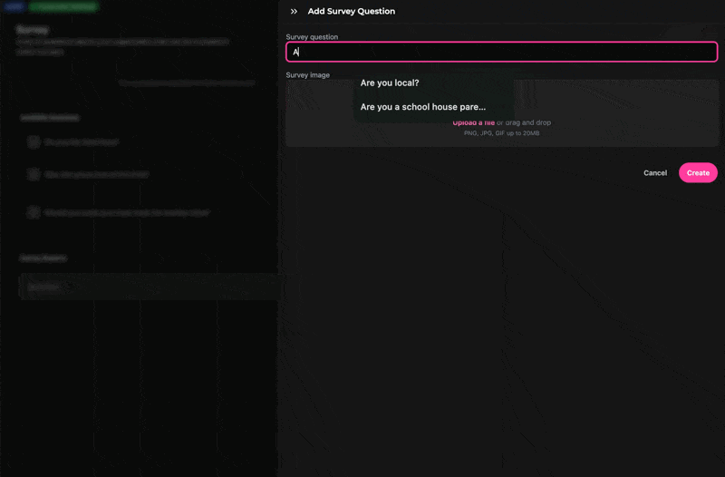This screenshot has width=725, height=477.
Task: Click the blurred bottom row in background
Action: pyautogui.click(x=145, y=287)
